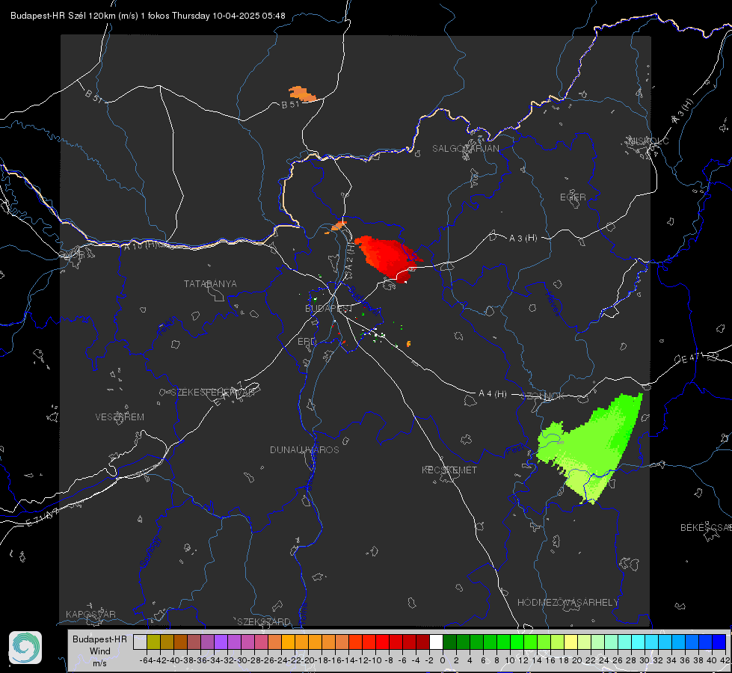Select the TATABANYA city label

click(x=210, y=284)
